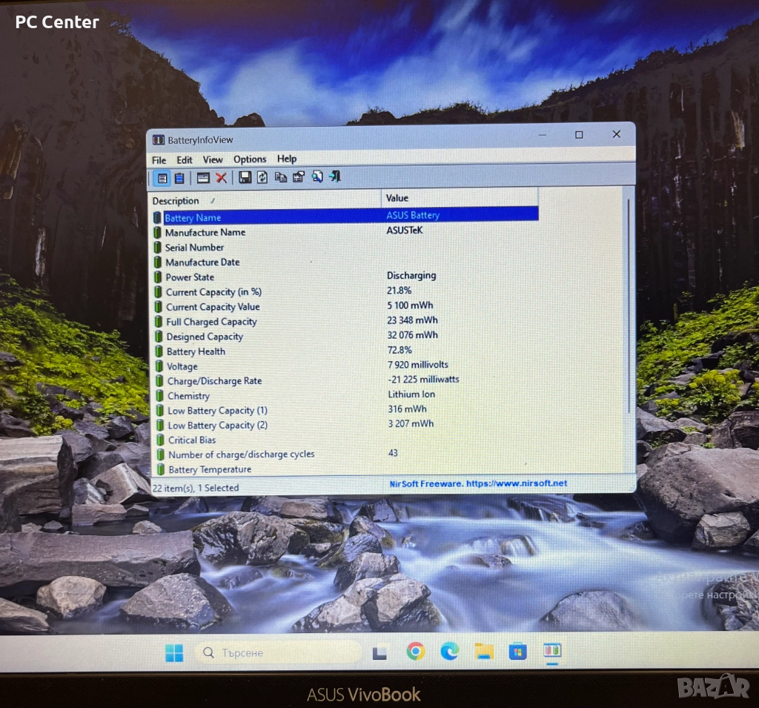Open the Properties toolbar icon
The image size is (759, 708).
[299, 177]
